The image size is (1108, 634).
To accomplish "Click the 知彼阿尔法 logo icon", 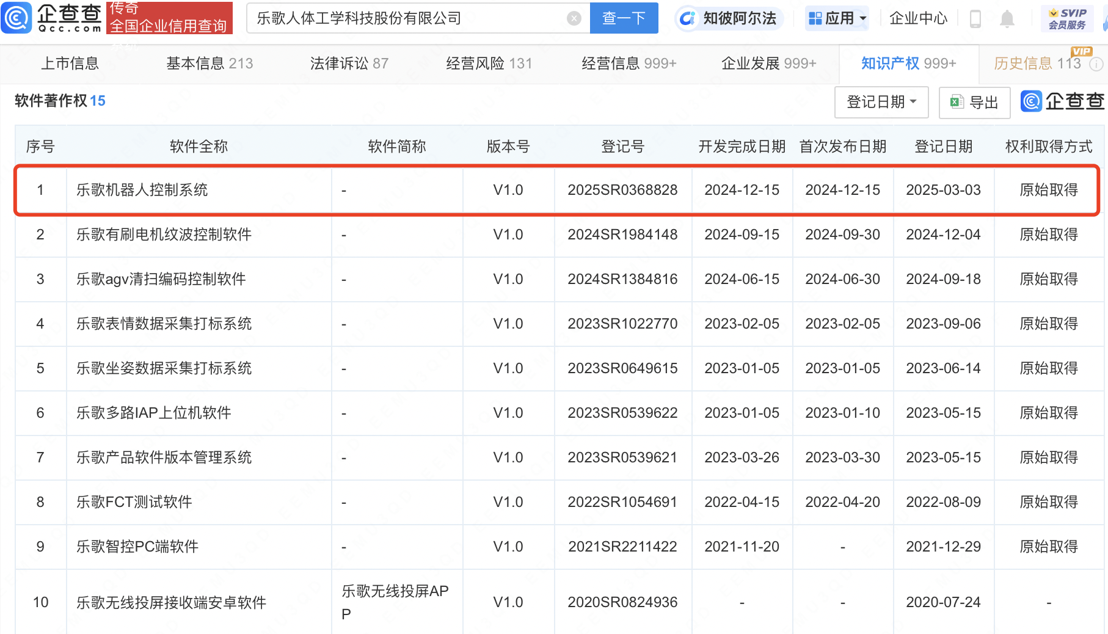I will coord(687,19).
